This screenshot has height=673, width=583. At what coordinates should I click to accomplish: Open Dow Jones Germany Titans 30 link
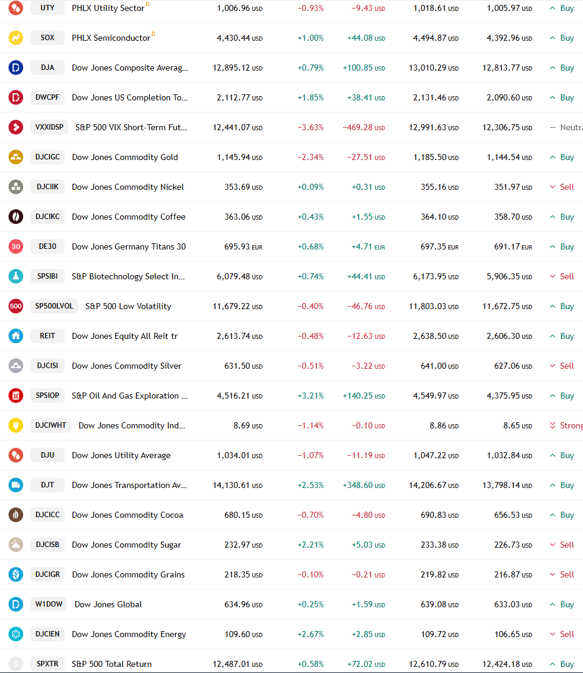coord(129,246)
